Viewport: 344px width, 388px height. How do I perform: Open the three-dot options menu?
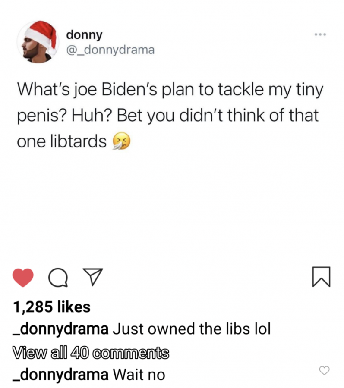point(320,34)
